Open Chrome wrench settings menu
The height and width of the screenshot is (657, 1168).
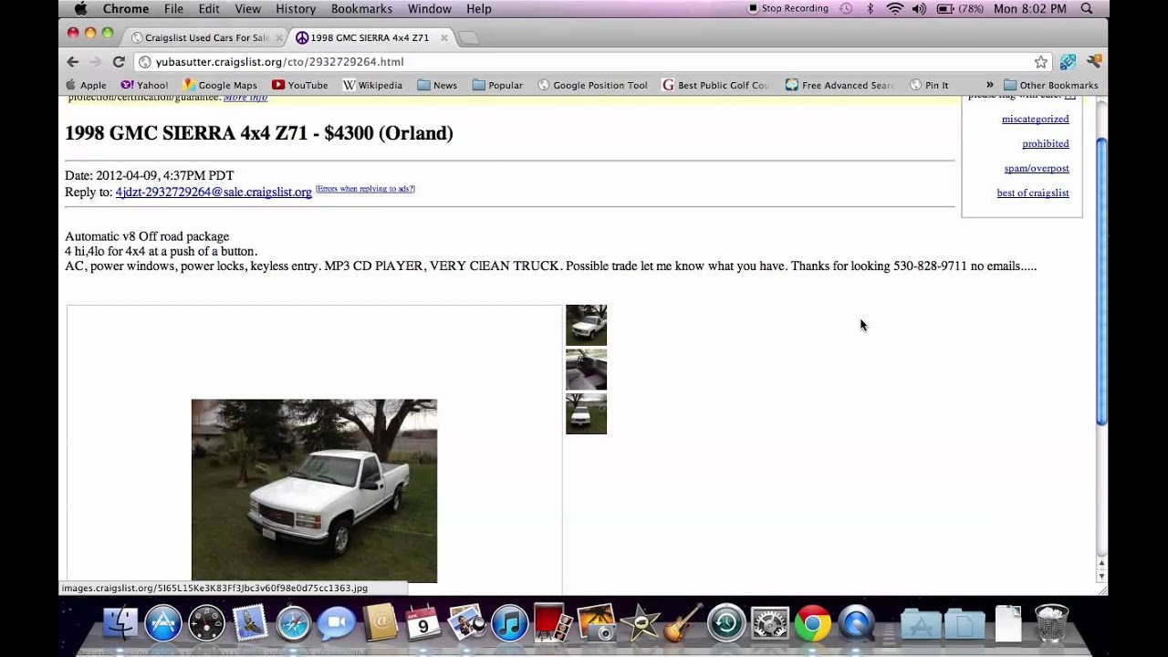coord(1093,61)
